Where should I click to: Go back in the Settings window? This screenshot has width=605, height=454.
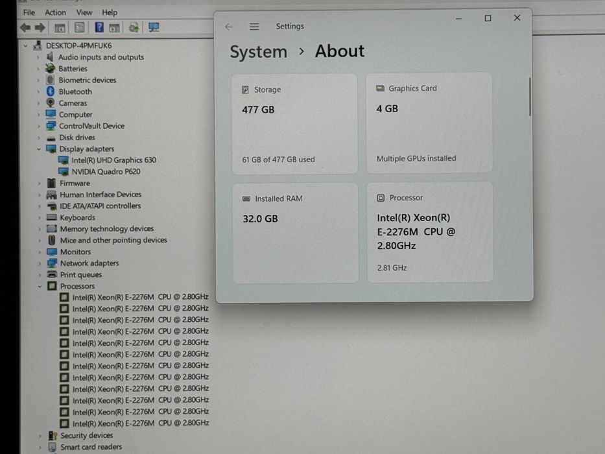point(229,27)
